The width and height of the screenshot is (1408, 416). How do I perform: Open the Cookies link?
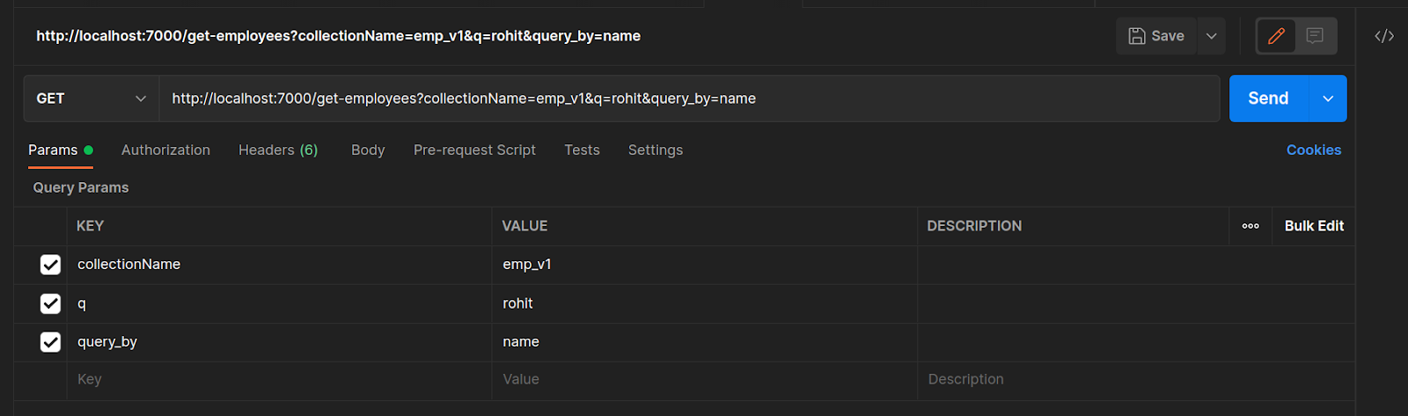(x=1313, y=150)
